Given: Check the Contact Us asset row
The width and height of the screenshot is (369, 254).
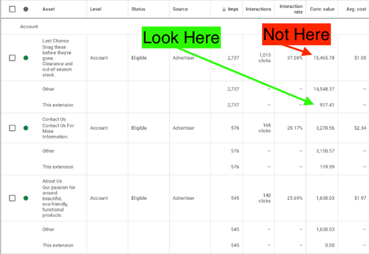Looking at the screenshot, I should tap(12, 128).
